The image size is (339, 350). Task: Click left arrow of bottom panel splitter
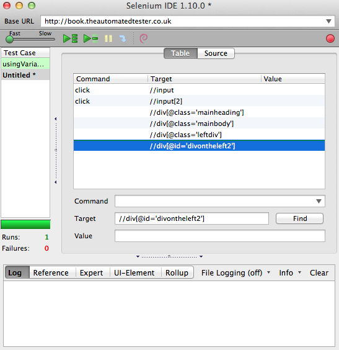138,256
